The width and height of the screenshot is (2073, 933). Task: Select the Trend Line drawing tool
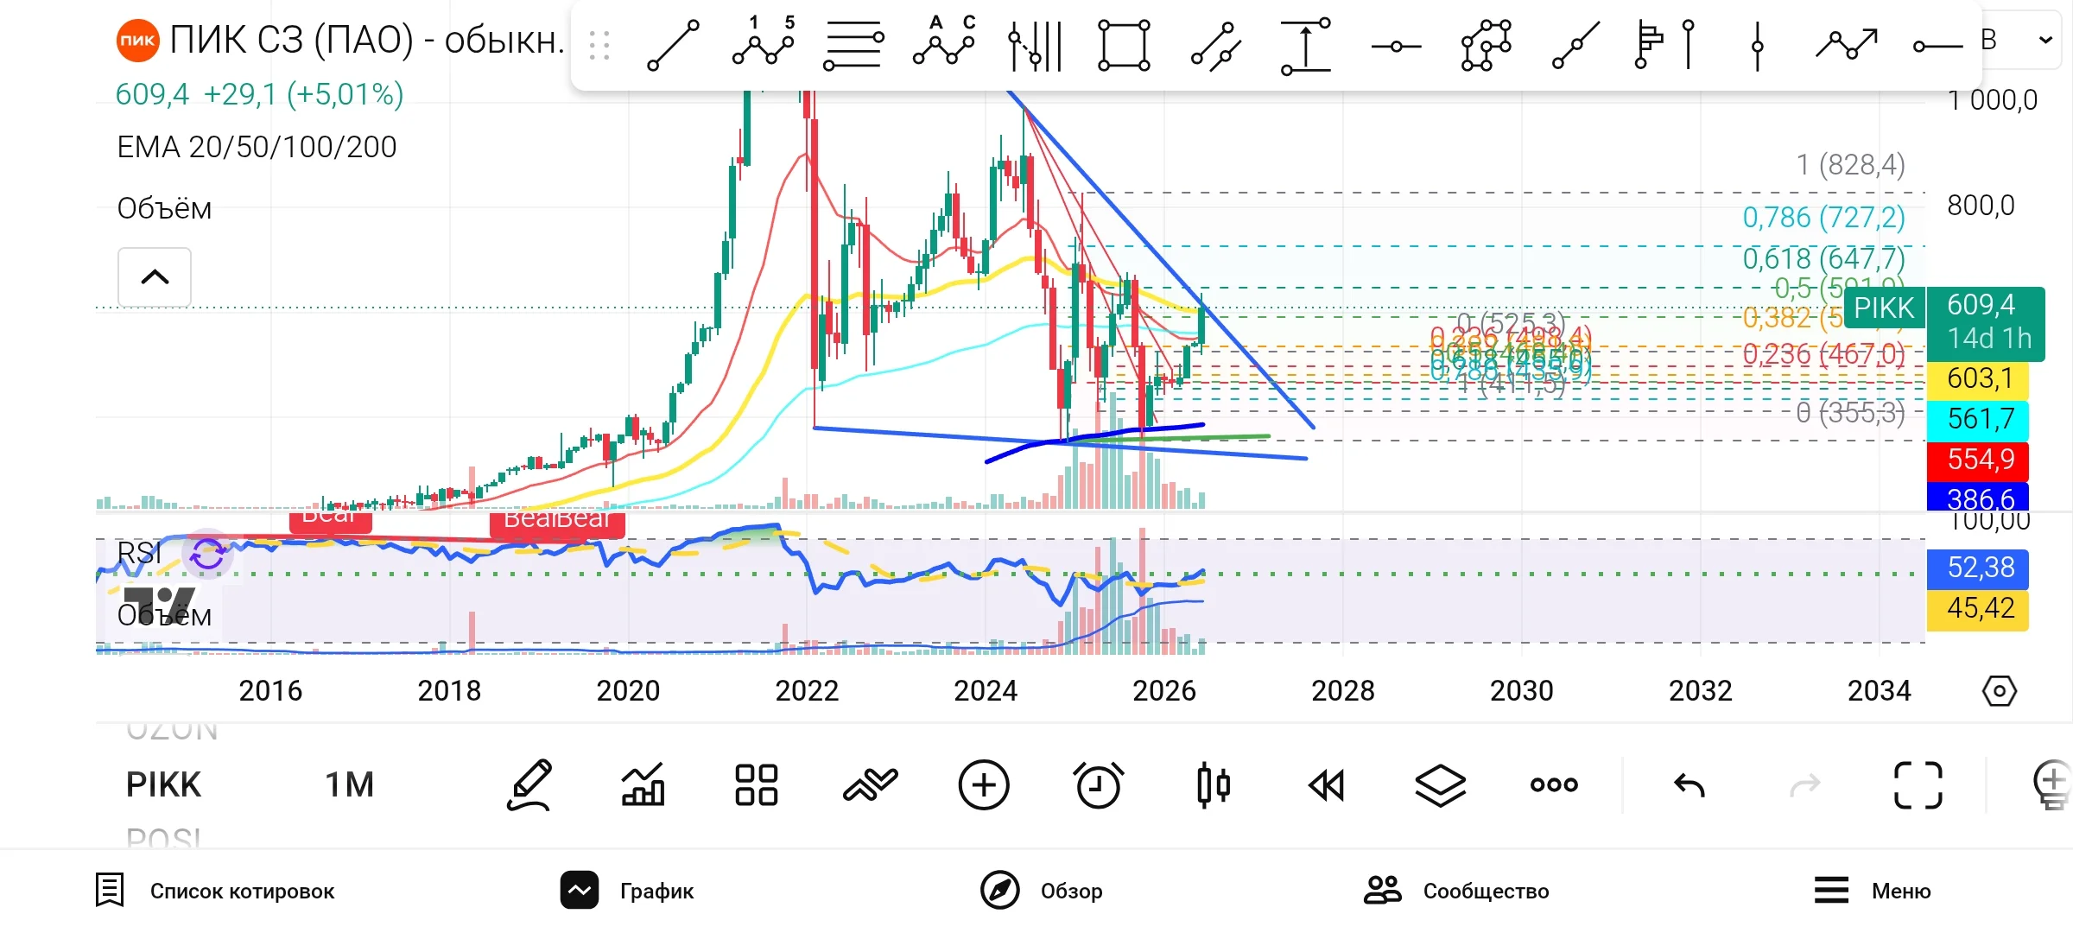coord(673,45)
